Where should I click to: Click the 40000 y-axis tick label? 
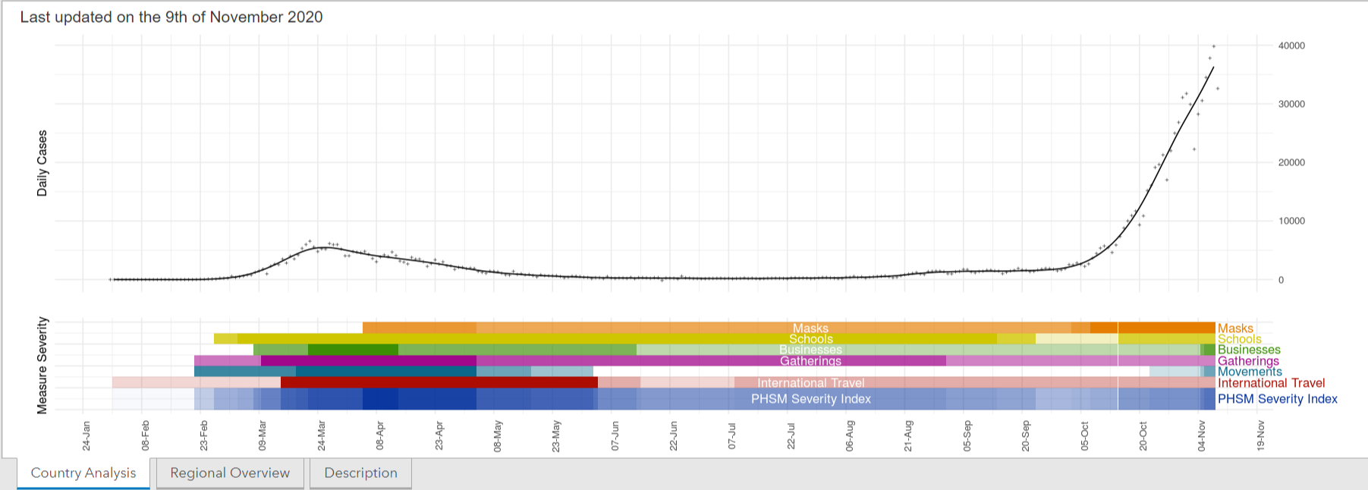pos(1291,46)
